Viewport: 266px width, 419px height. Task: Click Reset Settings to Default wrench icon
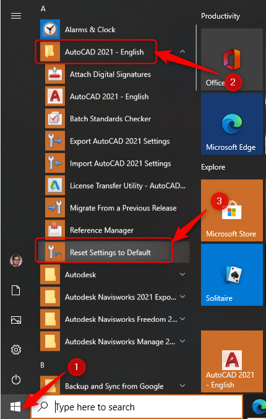coord(55,252)
